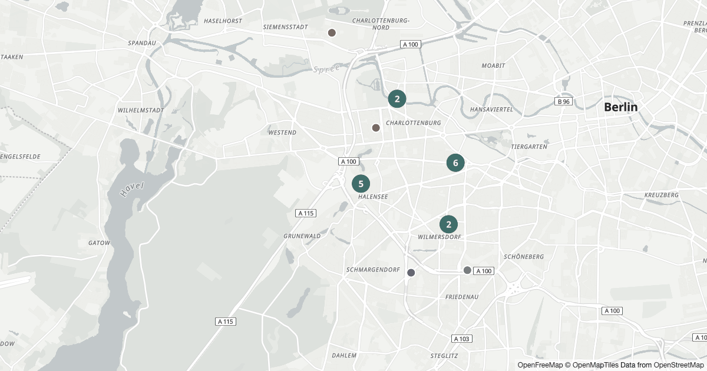707x371 pixels.
Task: Click the Kreuzberg label
Action: coord(662,195)
